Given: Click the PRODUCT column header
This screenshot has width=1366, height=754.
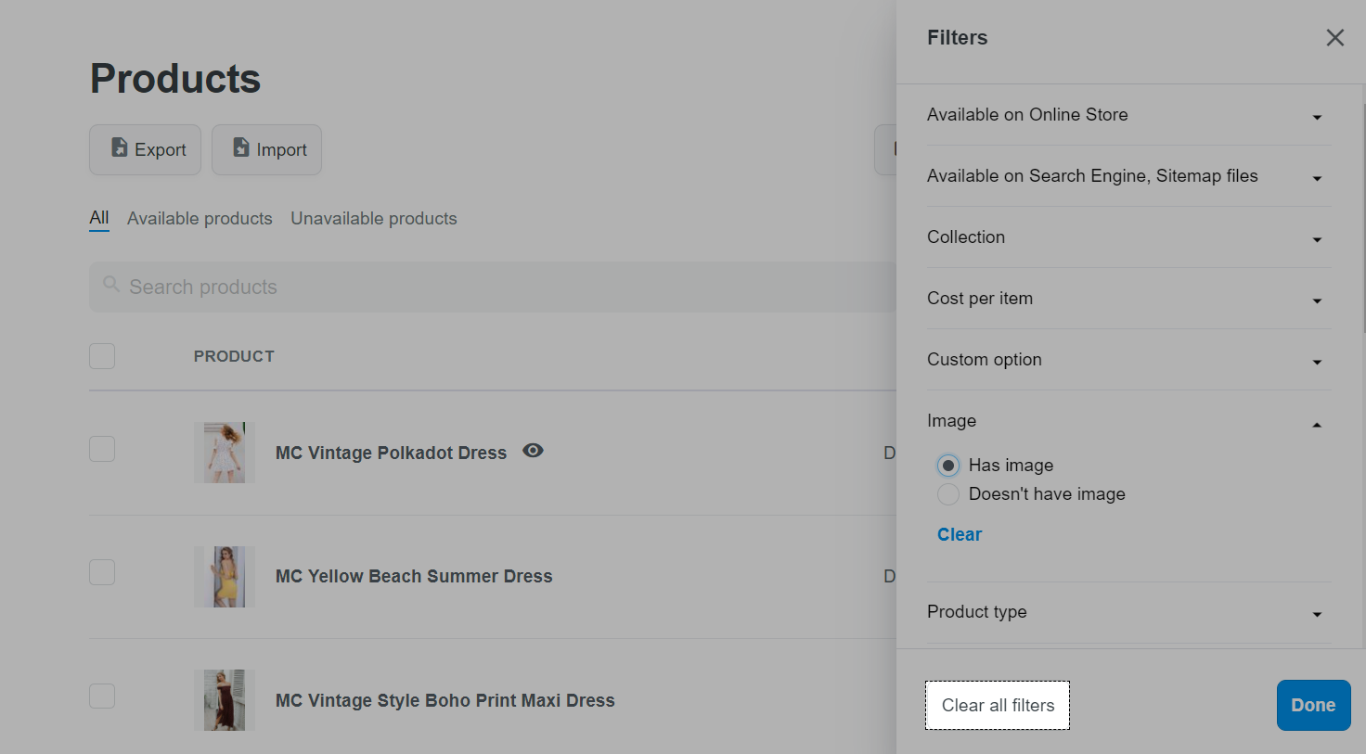Looking at the screenshot, I should coord(234,356).
